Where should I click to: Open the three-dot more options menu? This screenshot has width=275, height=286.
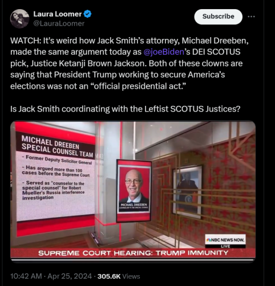(x=251, y=17)
